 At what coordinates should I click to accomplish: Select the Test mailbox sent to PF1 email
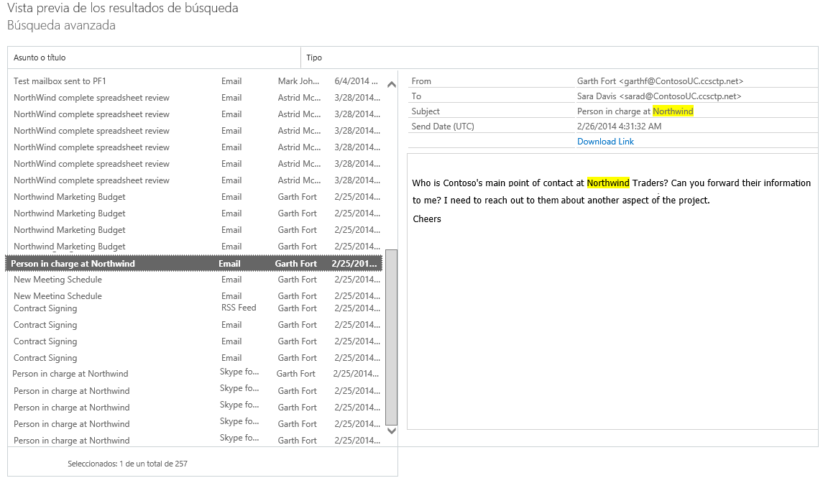[60, 81]
